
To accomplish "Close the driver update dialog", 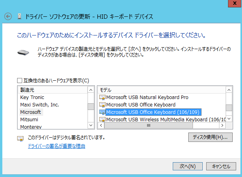I will pos(235,3).
